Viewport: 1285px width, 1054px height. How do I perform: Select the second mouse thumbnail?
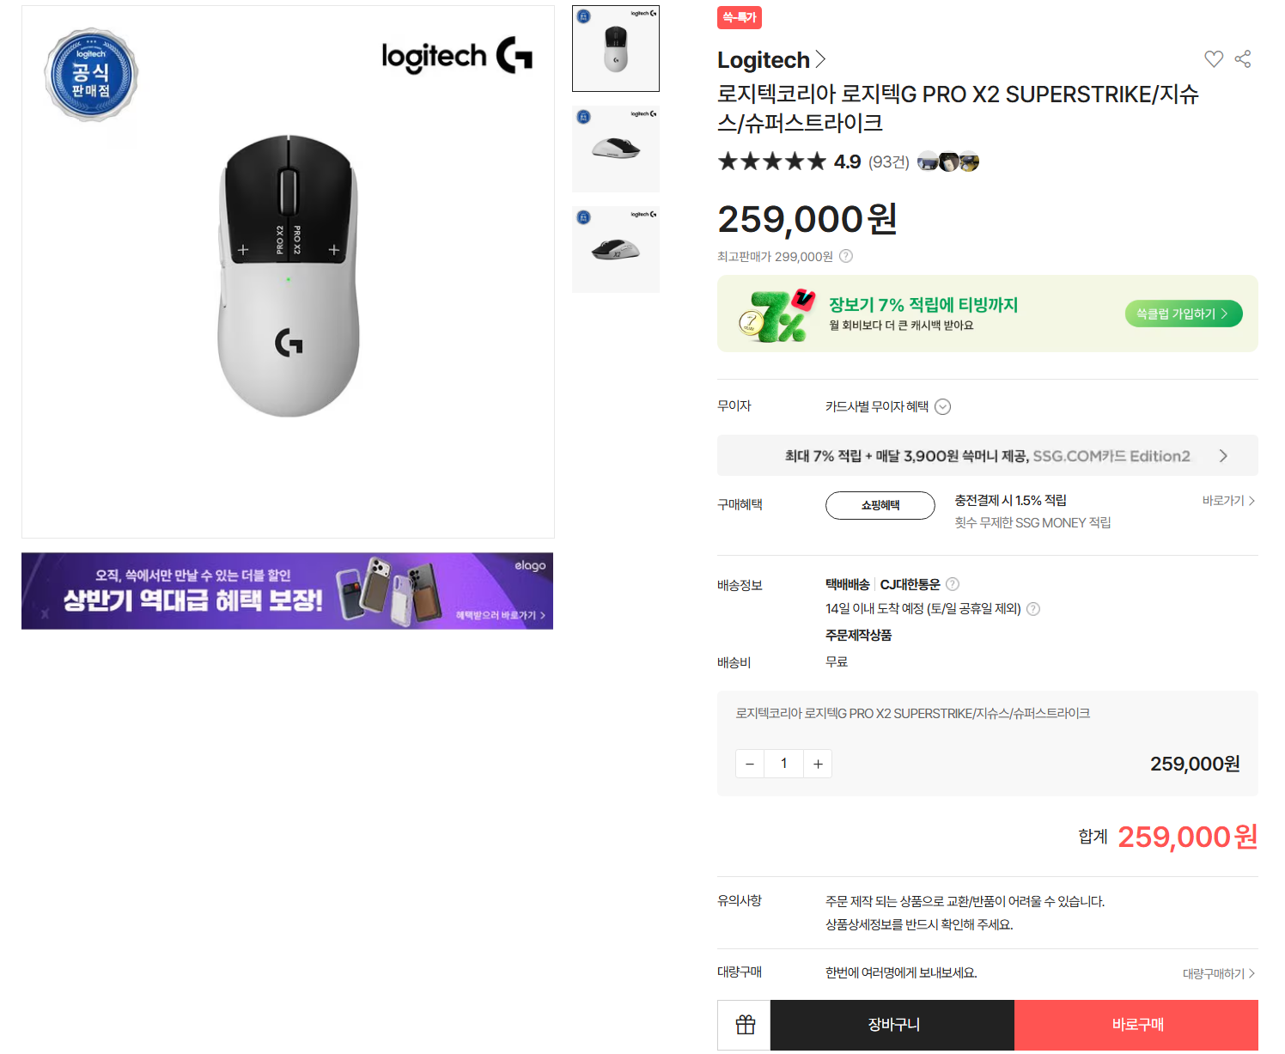(616, 149)
